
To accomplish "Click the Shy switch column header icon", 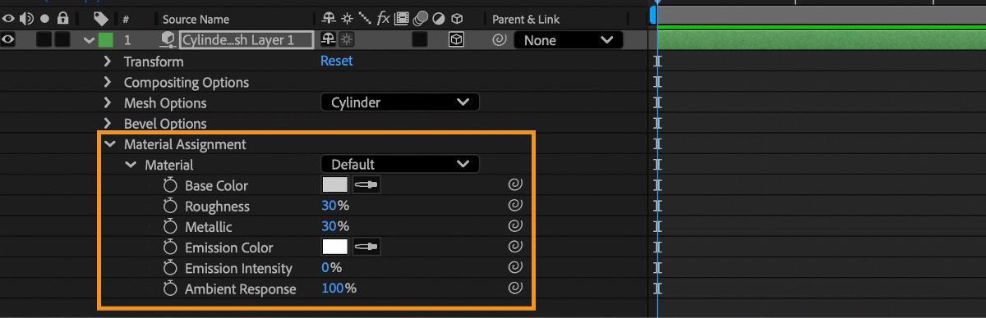I will pyautogui.click(x=329, y=18).
